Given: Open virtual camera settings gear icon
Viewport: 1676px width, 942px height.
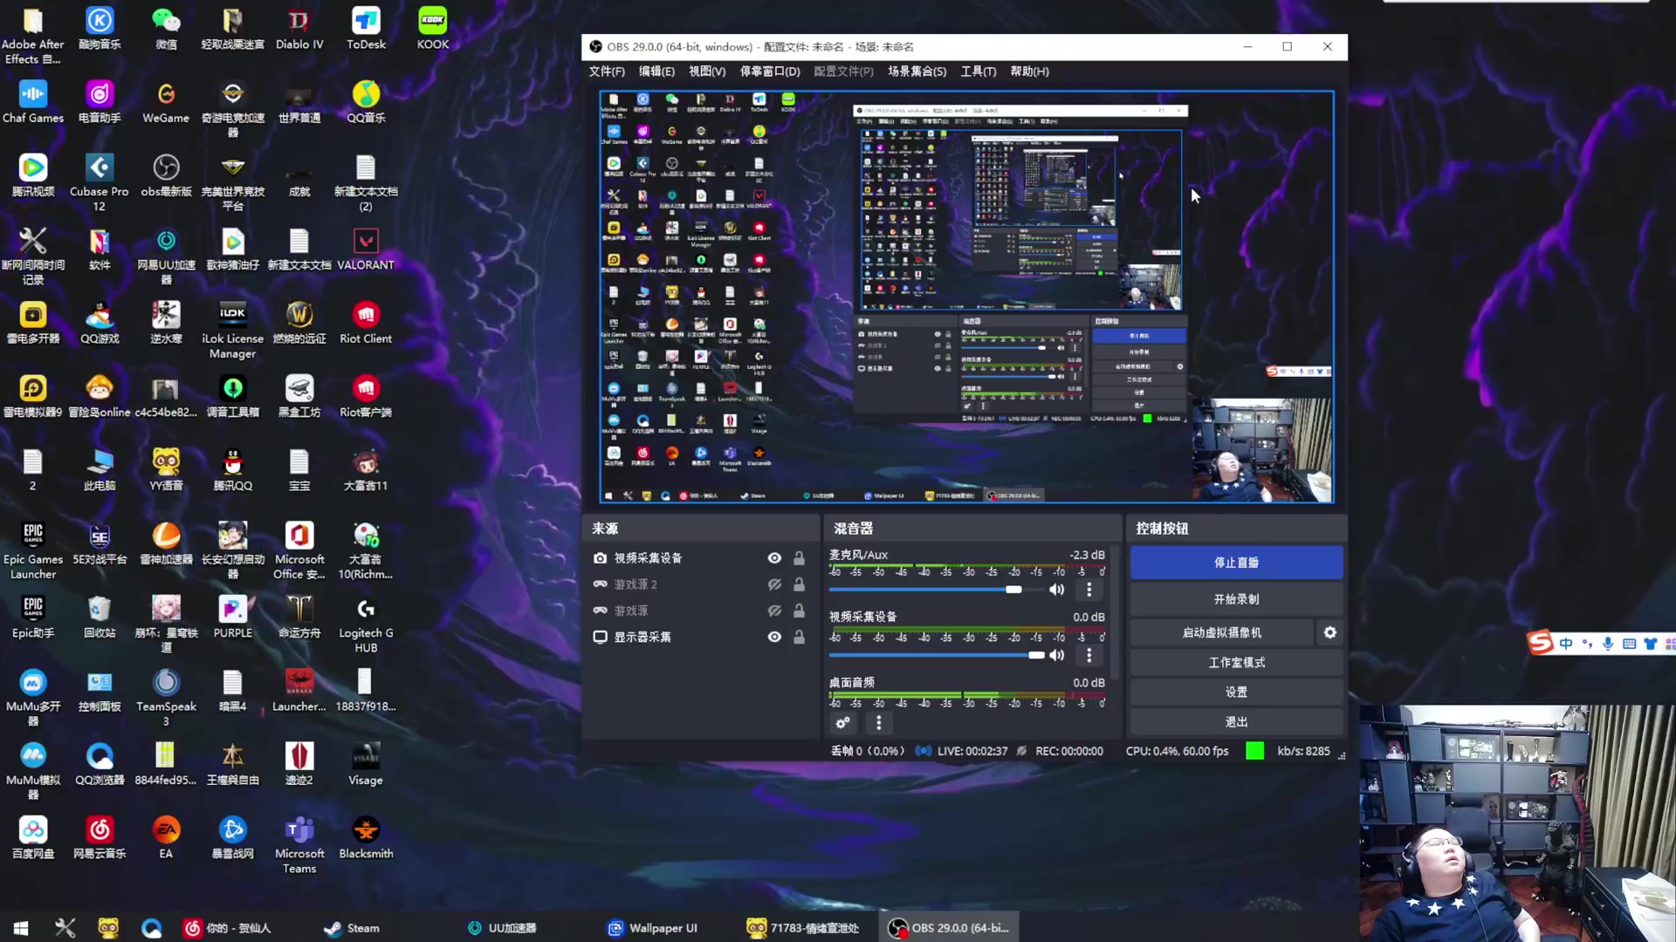Looking at the screenshot, I should point(1329,633).
